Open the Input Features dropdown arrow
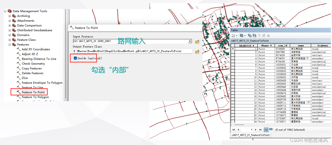 pos(190,41)
